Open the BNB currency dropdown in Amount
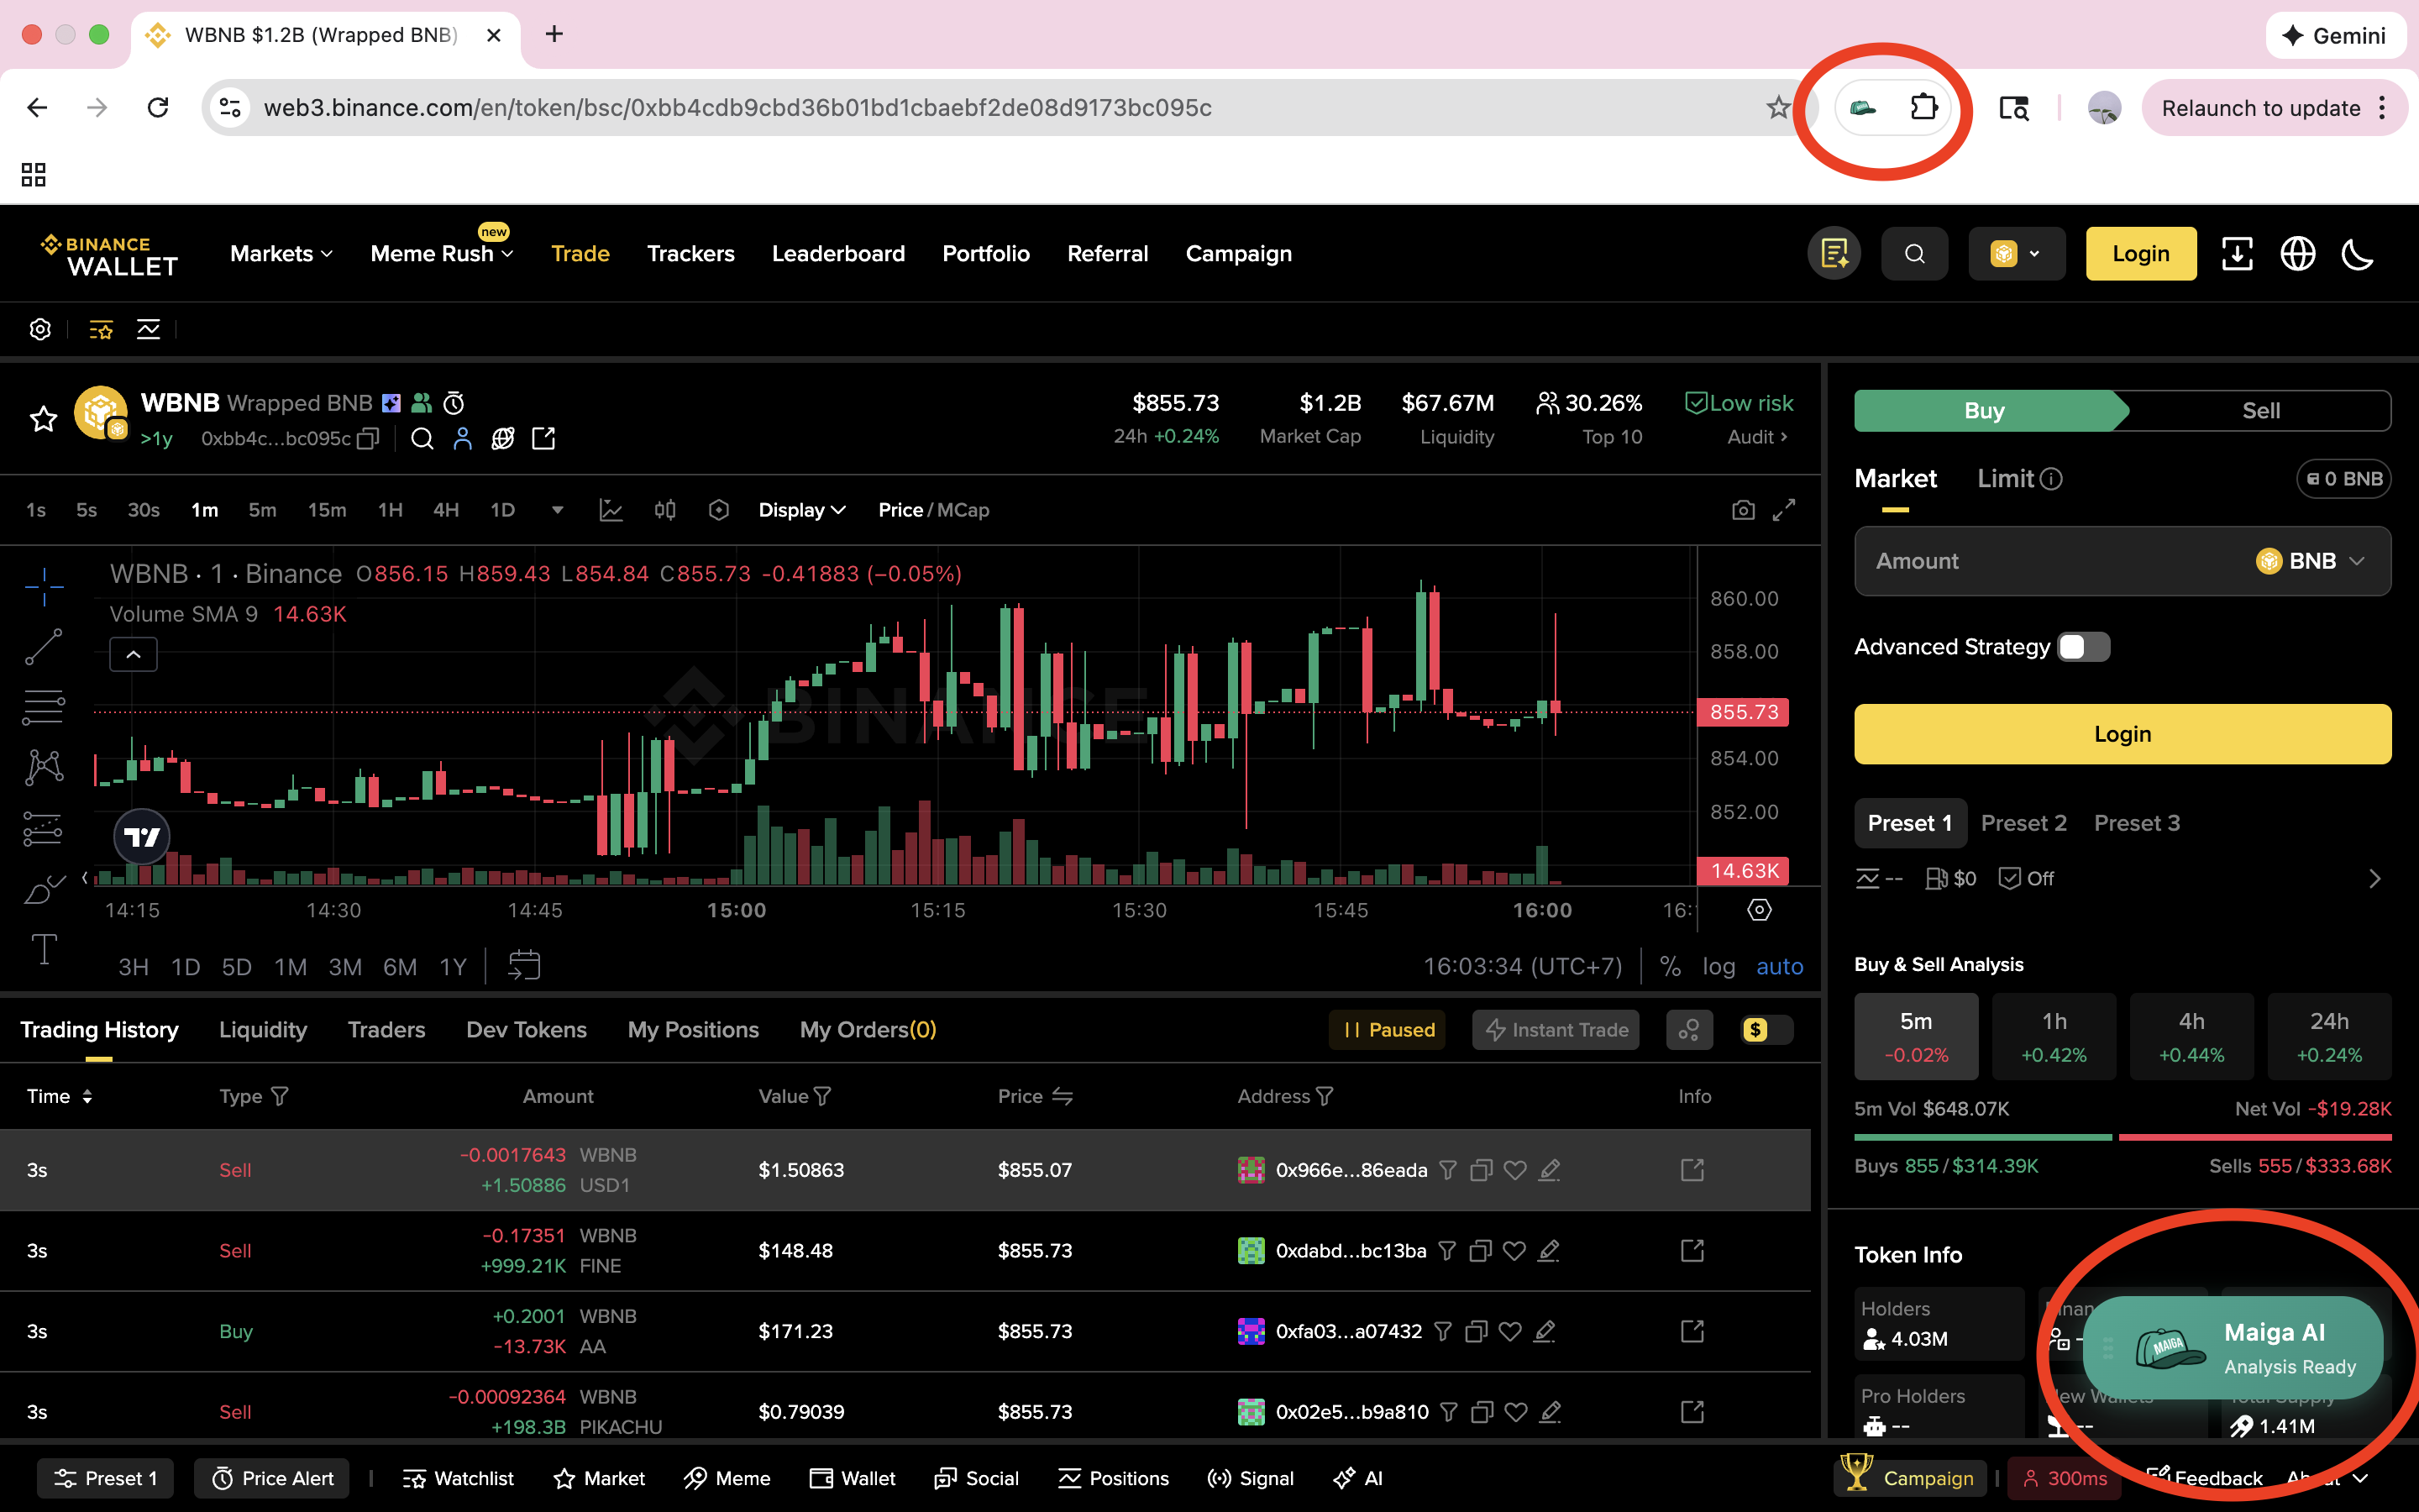 [2311, 561]
